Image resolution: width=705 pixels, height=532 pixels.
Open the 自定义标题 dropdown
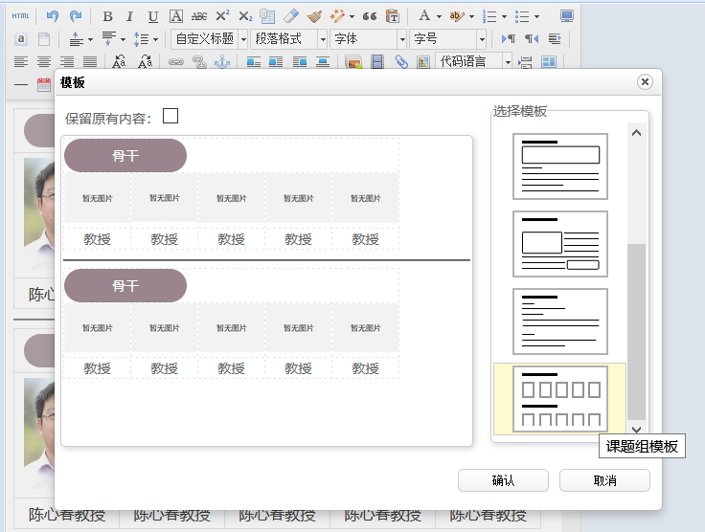[210, 39]
